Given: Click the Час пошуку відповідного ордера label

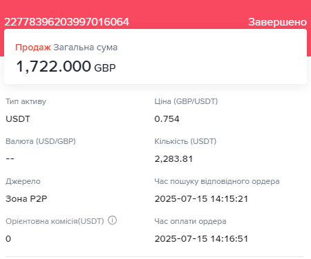Looking at the screenshot, I should click(217, 181).
